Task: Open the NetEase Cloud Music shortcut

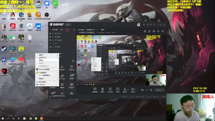Action: point(13,27)
